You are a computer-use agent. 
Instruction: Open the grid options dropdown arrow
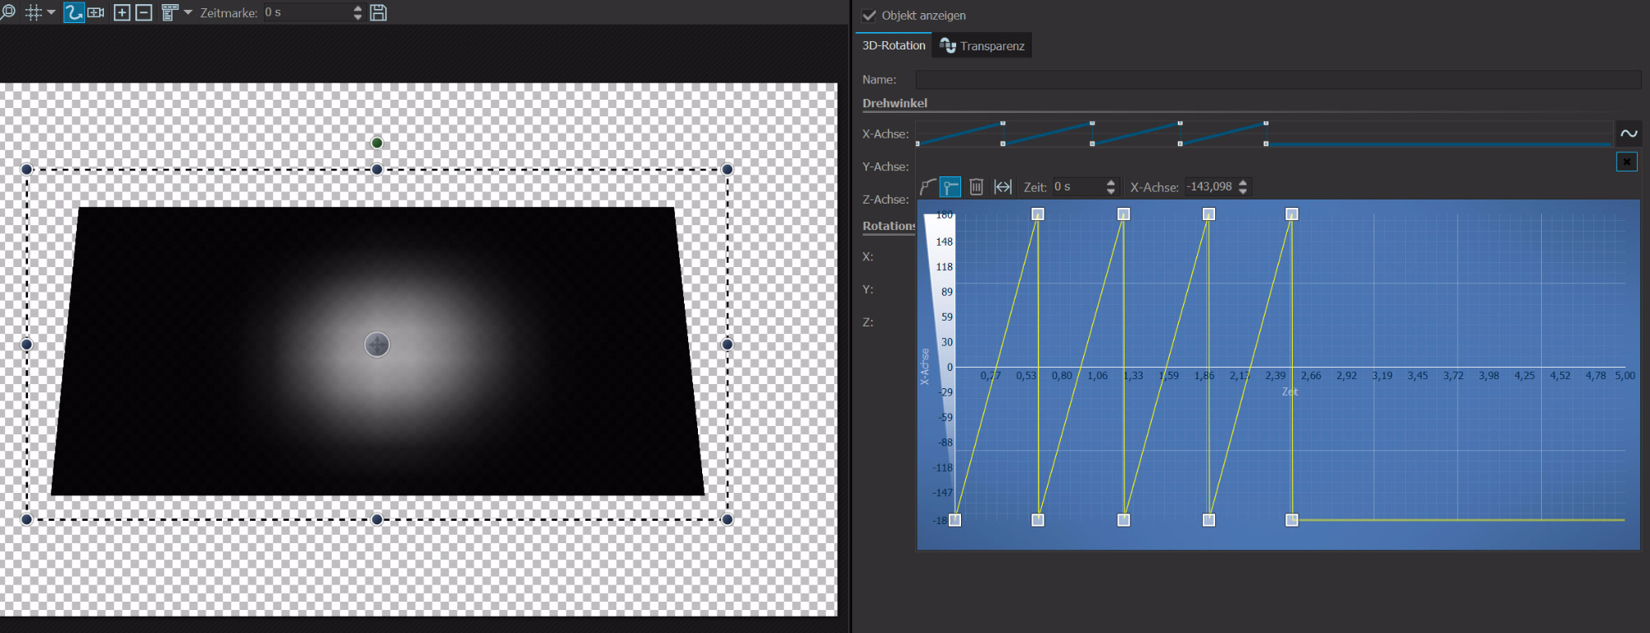click(51, 12)
